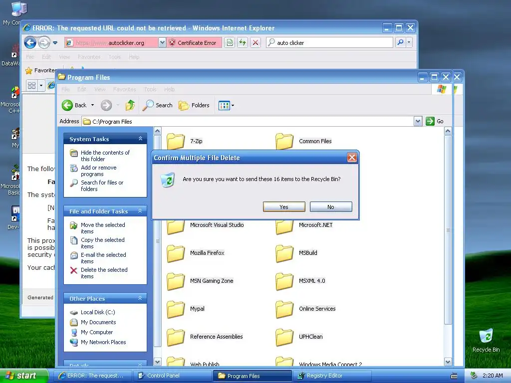
Task: Click Search for files or folders link
Action: tap(102, 186)
